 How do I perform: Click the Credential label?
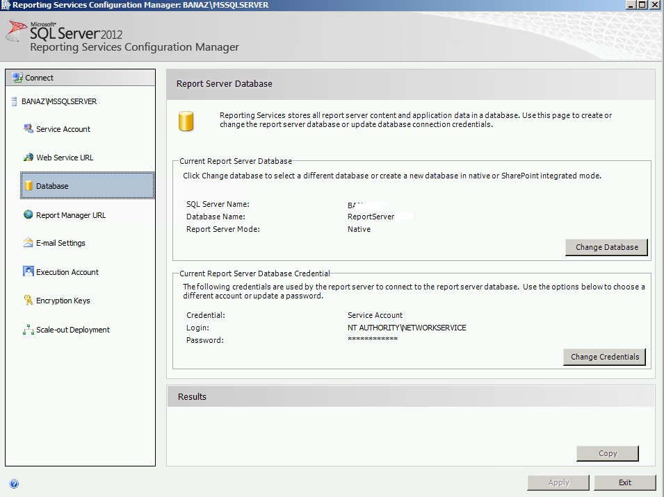click(x=206, y=315)
